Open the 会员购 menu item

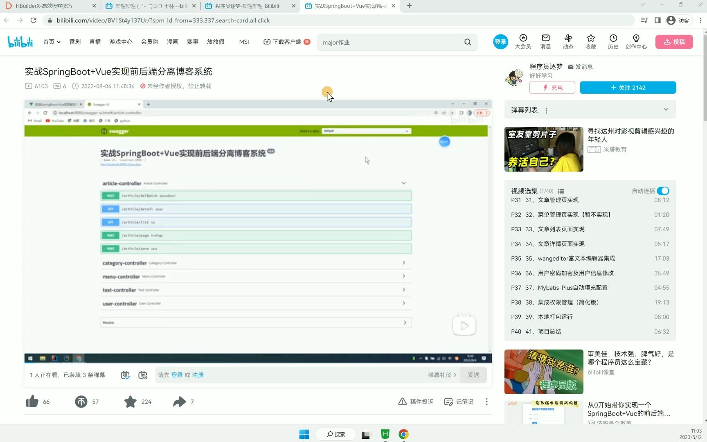150,42
